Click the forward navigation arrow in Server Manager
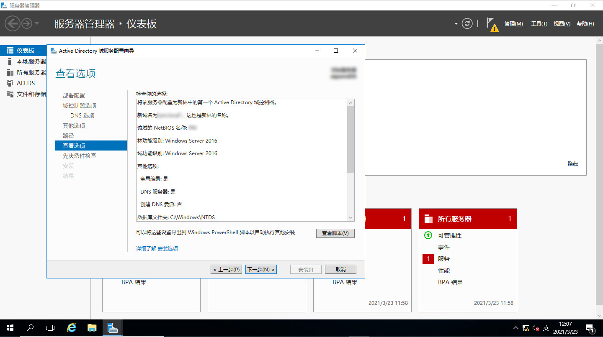The width and height of the screenshot is (603, 337). tap(26, 23)
